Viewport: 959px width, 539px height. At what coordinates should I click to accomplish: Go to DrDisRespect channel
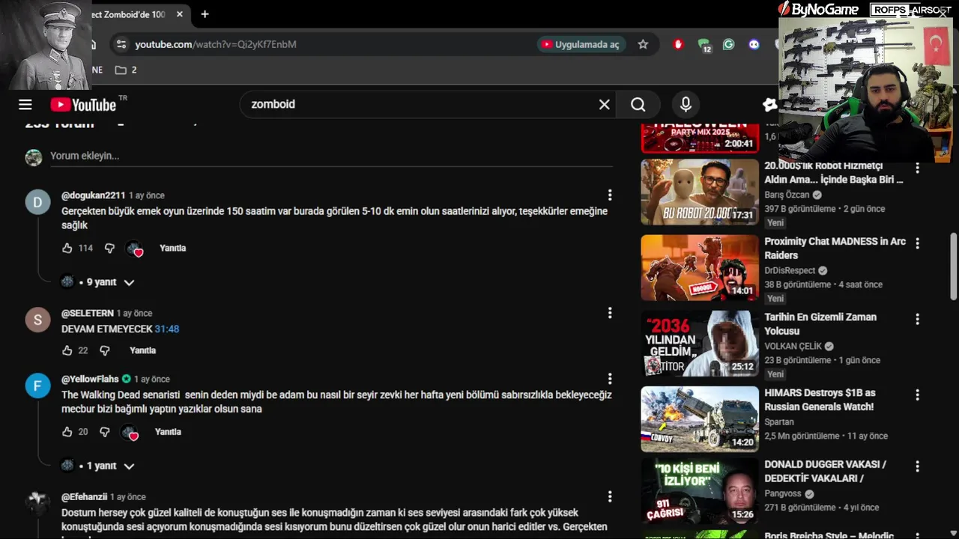(x=790, y=270)
